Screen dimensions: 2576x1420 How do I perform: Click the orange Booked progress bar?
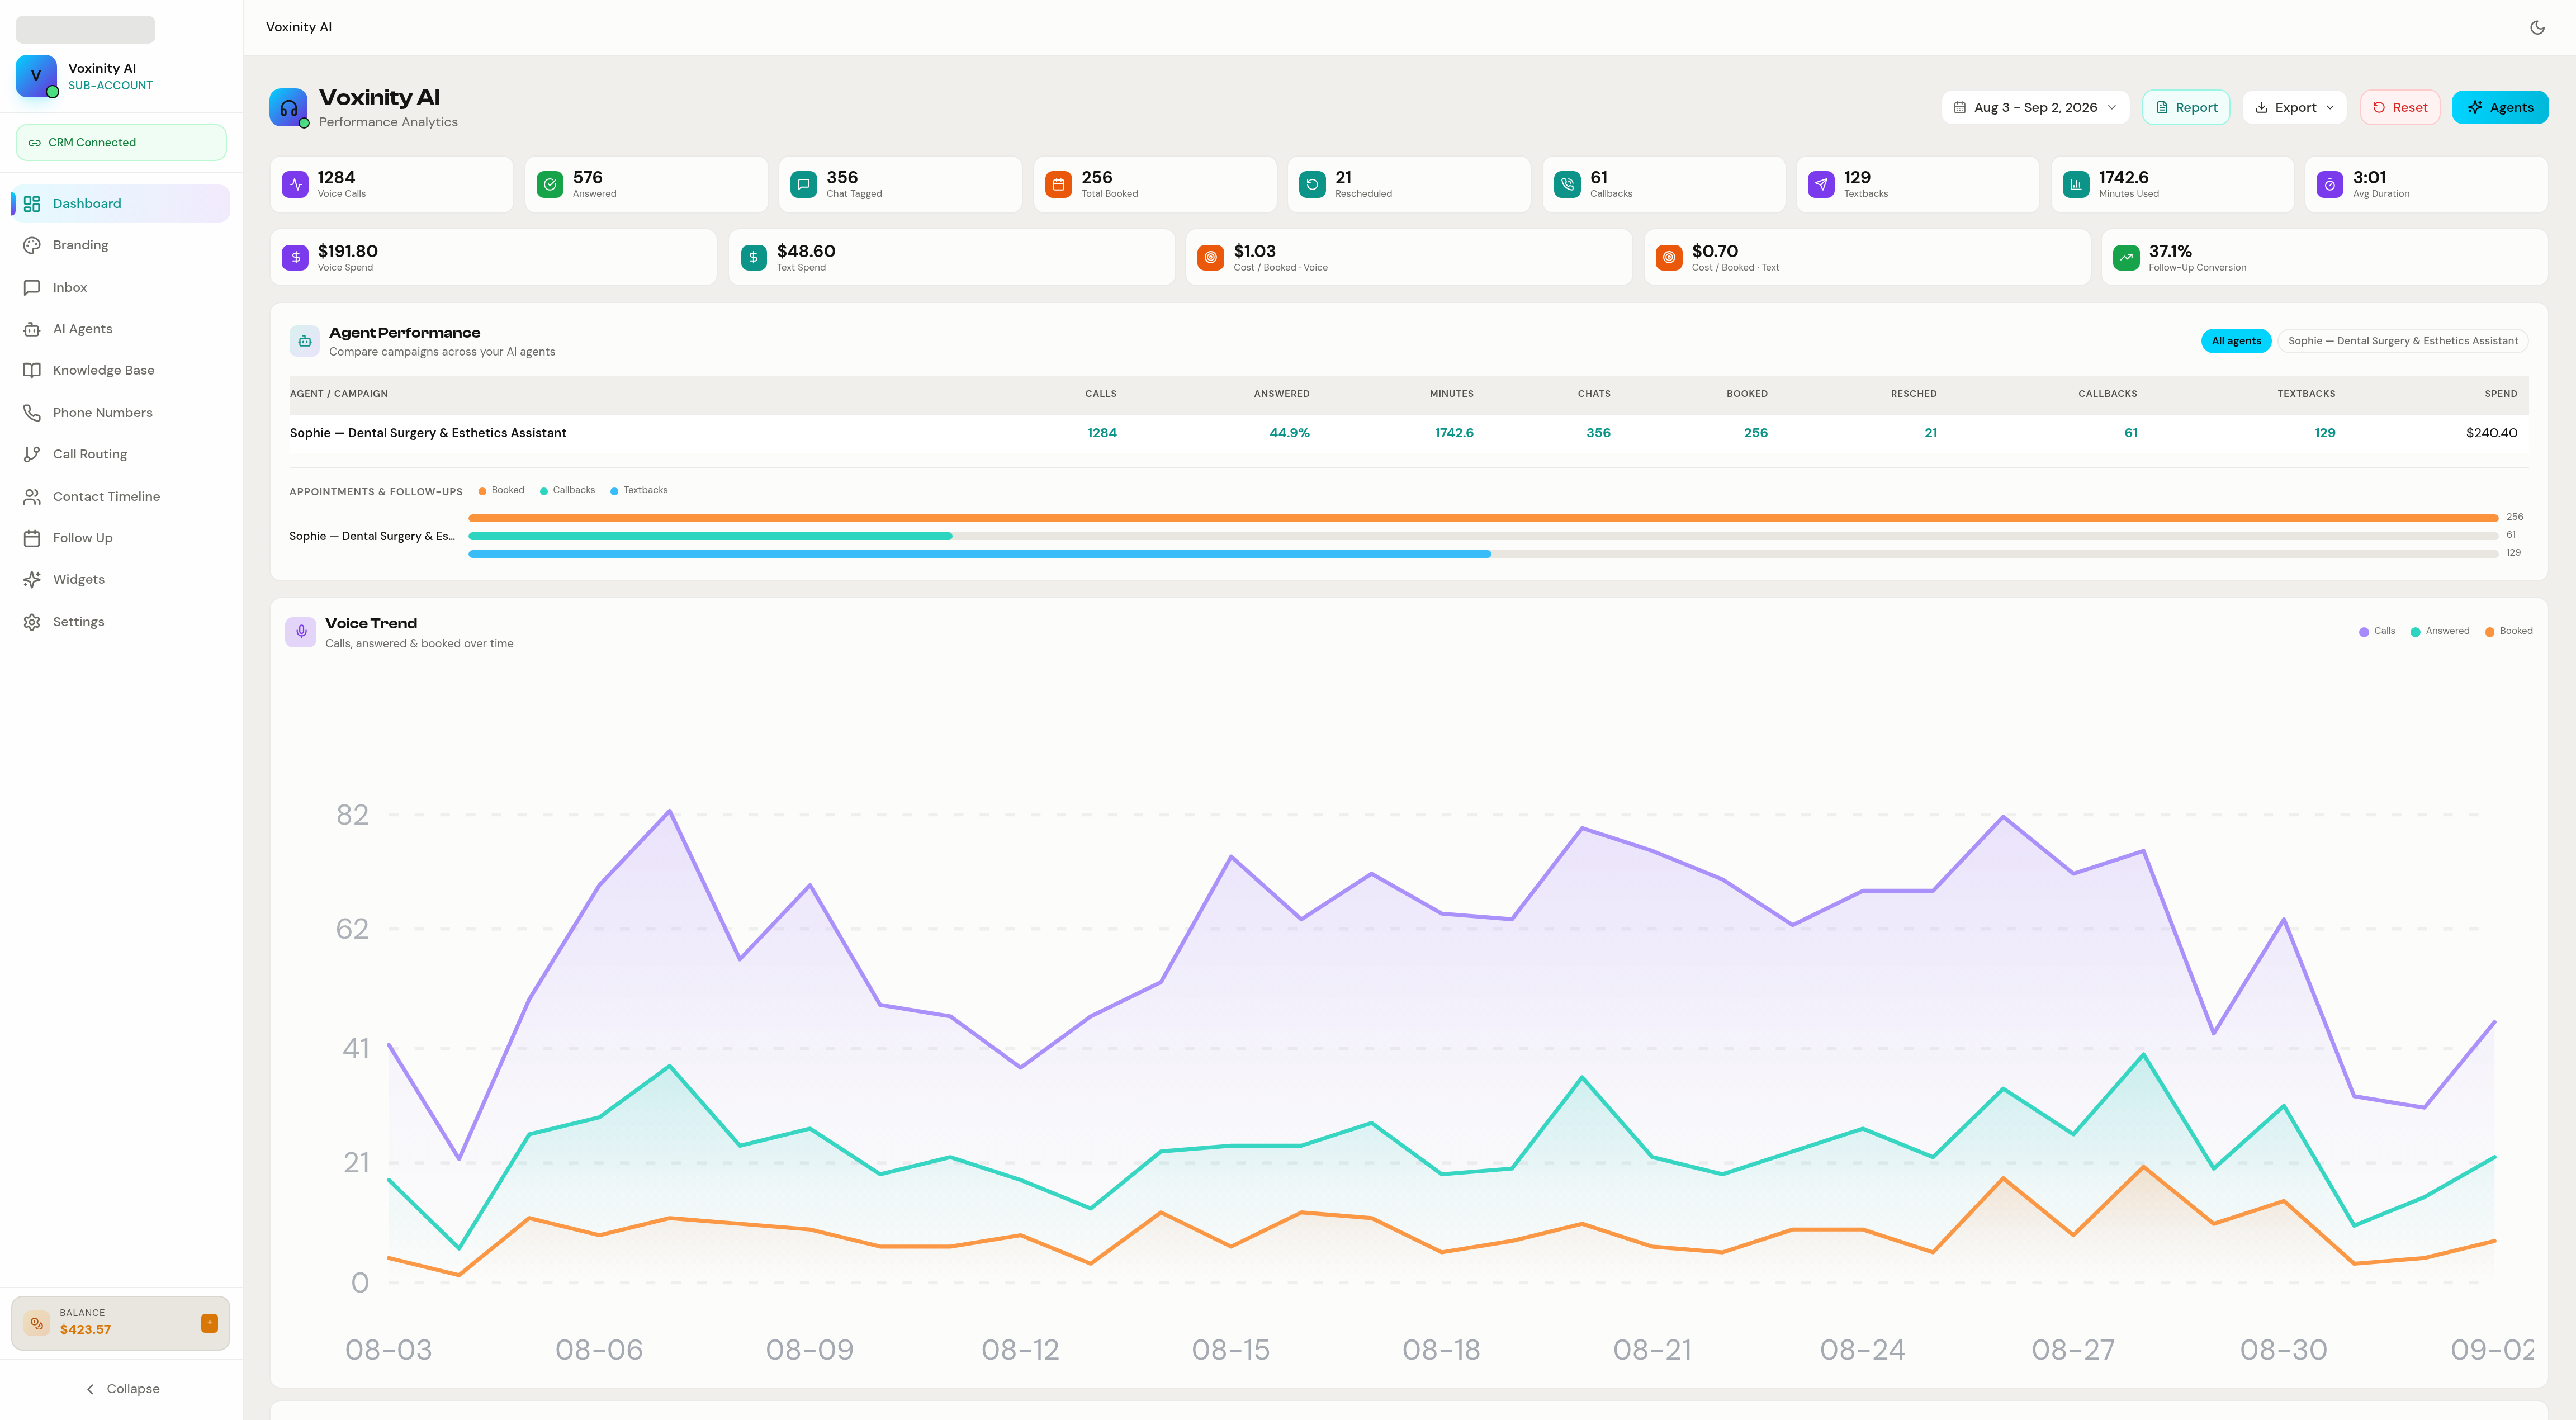coord(1483,518)
